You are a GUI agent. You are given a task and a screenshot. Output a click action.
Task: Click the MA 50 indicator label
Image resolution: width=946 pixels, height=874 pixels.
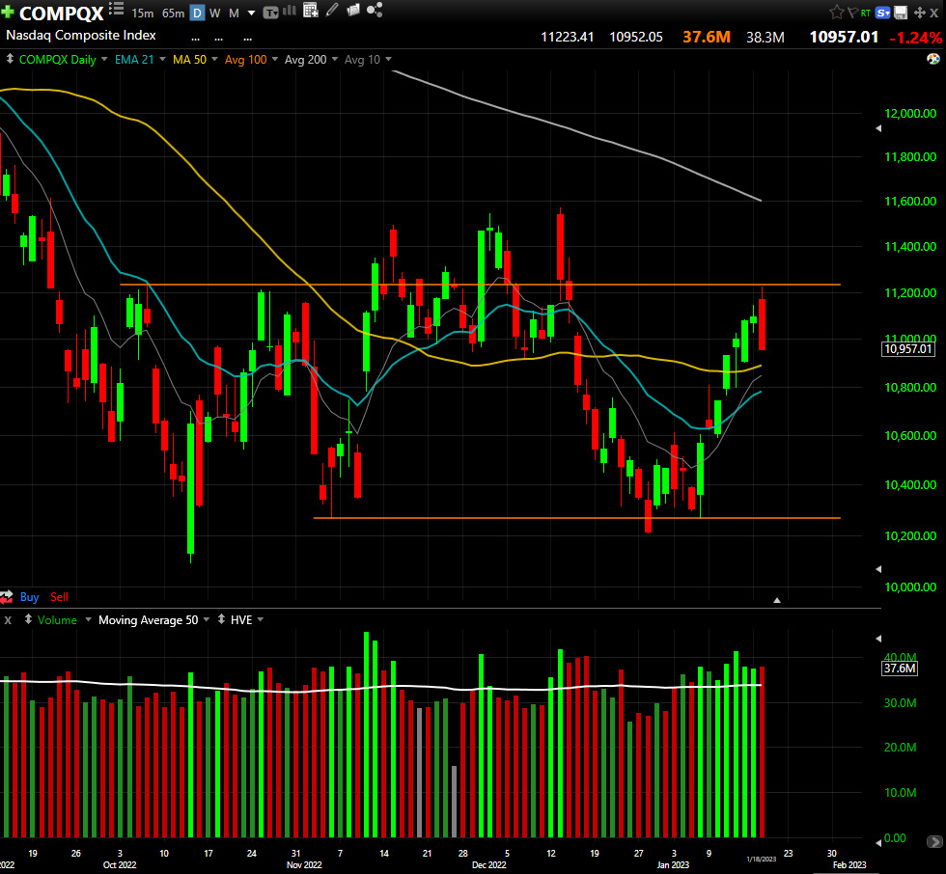(x=189, y=59)
